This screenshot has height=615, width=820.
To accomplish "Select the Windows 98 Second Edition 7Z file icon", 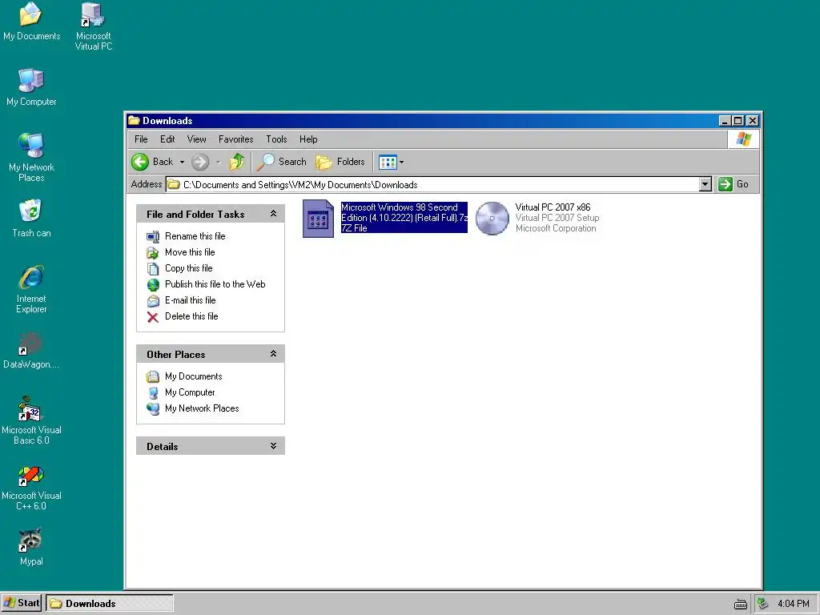I will coord(318,219).
